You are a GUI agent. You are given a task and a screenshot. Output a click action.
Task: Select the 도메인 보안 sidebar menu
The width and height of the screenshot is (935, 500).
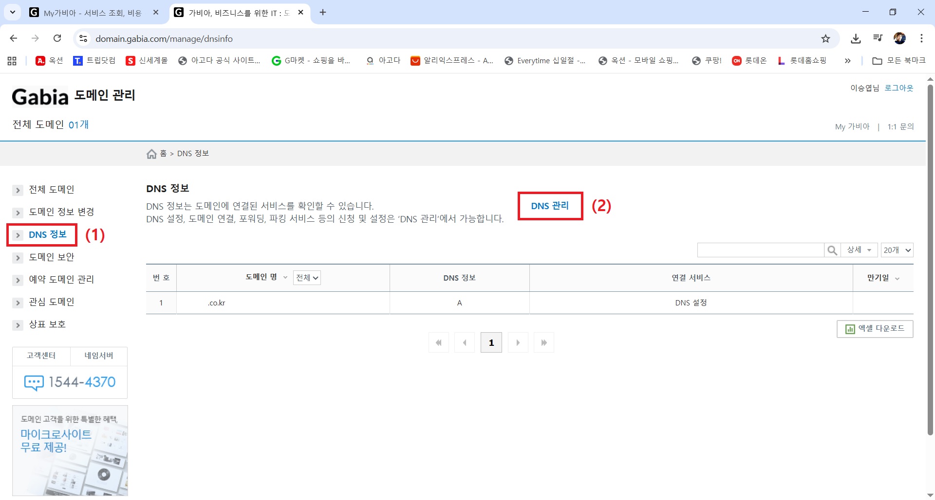pos(51,257)
